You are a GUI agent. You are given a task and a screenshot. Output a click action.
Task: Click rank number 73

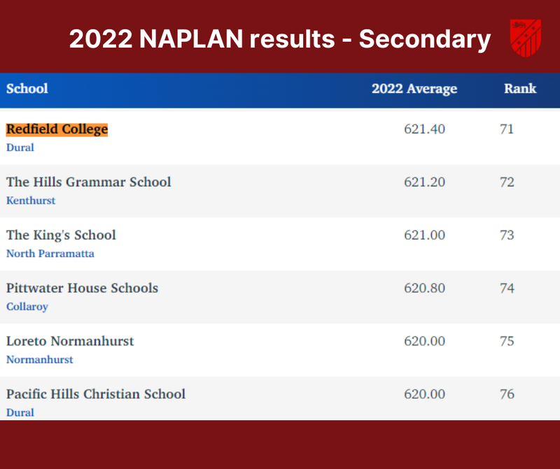[507, 235]
